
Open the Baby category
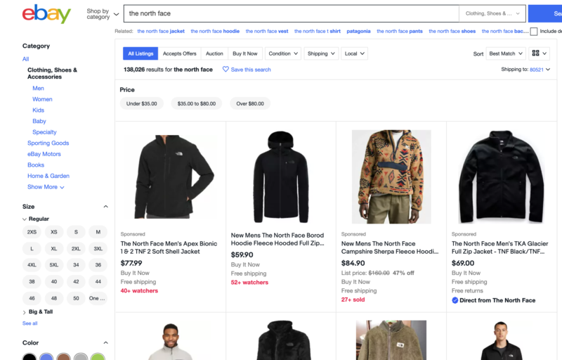point(39,121)
